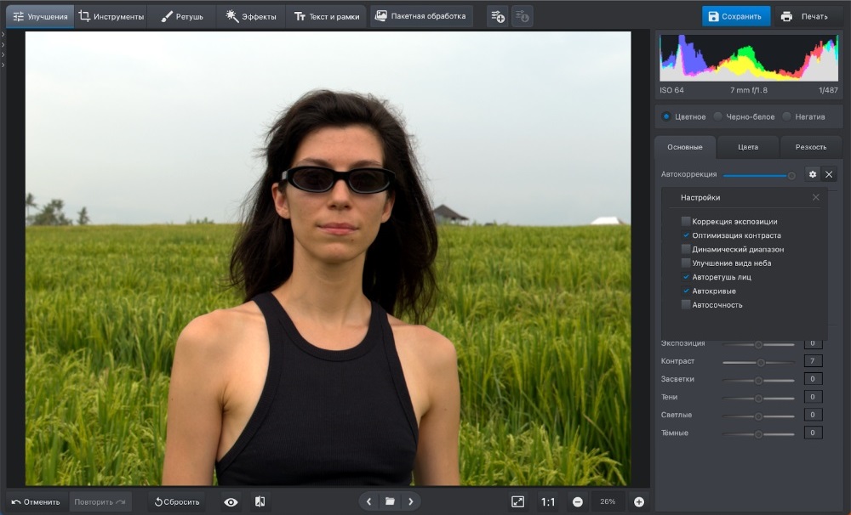Click the before/after compare icon
Image resolution: width=851 pixels, height=515 pixels.
click(x=260, y=502)
